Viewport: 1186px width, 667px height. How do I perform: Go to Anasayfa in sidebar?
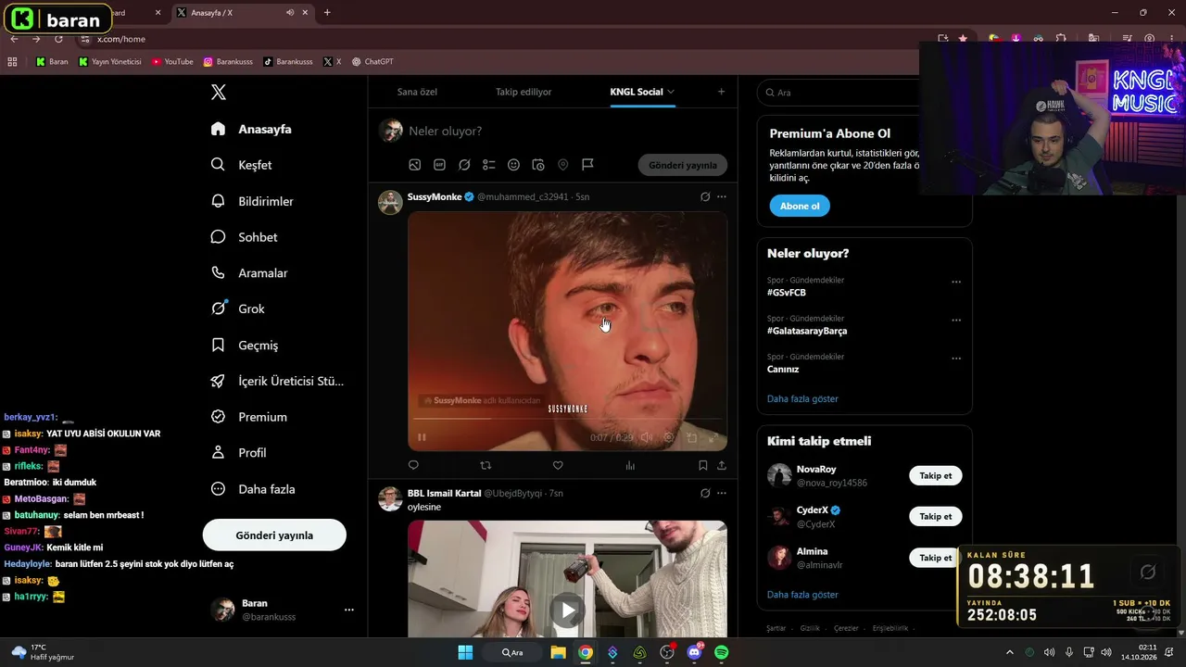pos(251,129)
